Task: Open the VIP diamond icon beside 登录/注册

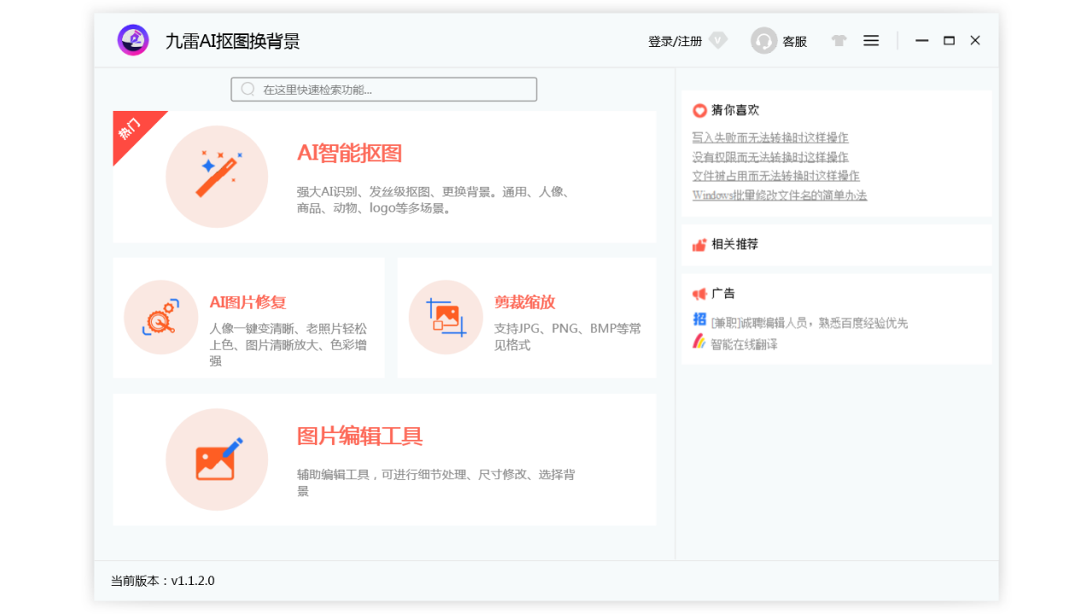Action: click(x=717, y=40)
